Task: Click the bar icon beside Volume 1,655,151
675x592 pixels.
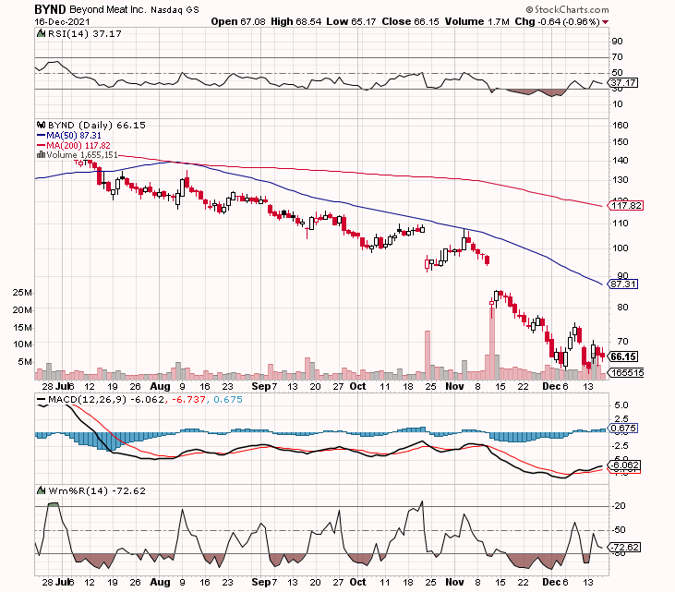Action: pyautogui.click(x=41, y=154)
